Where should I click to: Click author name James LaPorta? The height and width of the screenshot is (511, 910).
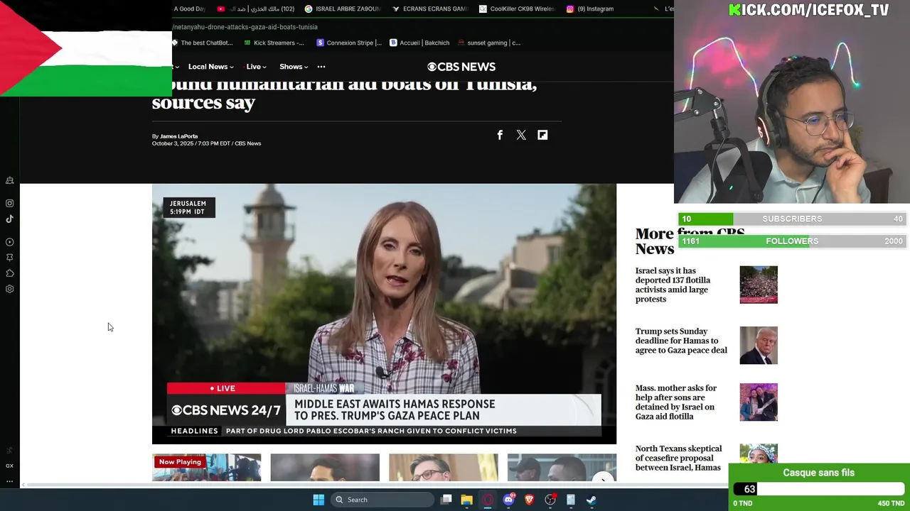[x=178, y=136]
